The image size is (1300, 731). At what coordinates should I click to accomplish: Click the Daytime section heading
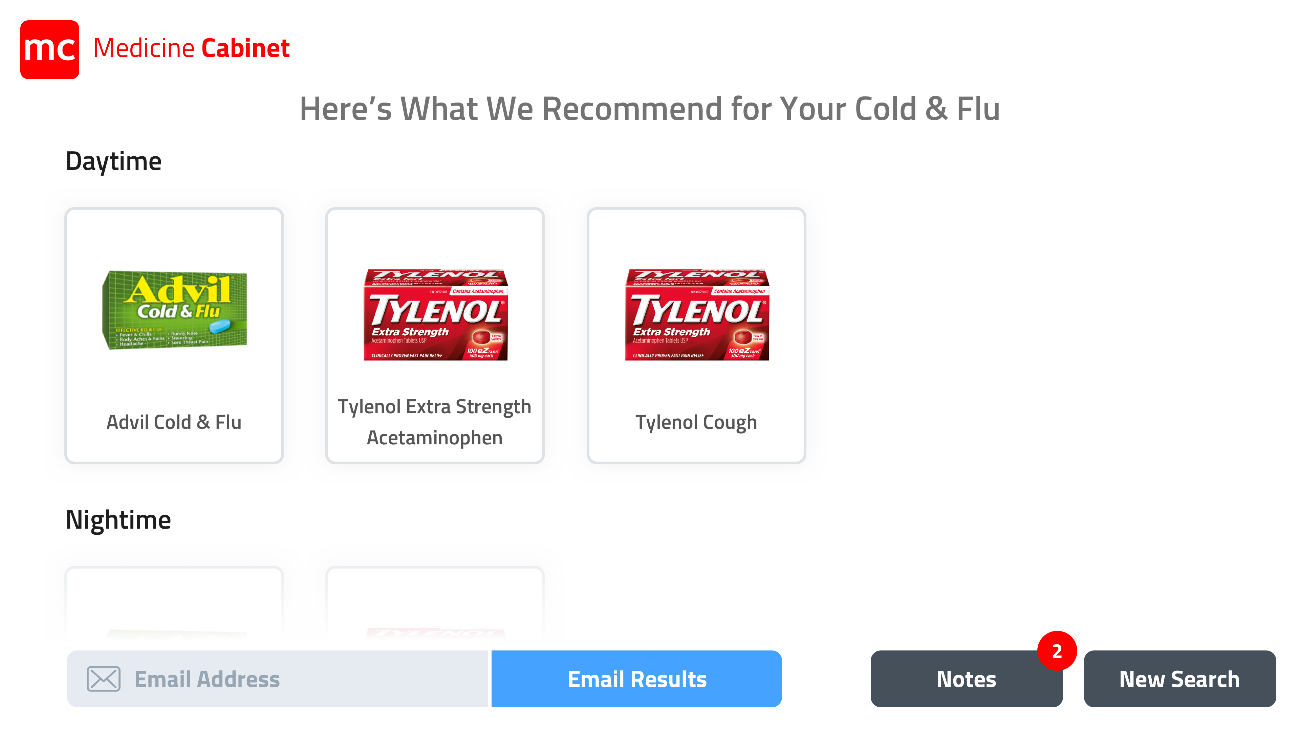tap(113, 161)
